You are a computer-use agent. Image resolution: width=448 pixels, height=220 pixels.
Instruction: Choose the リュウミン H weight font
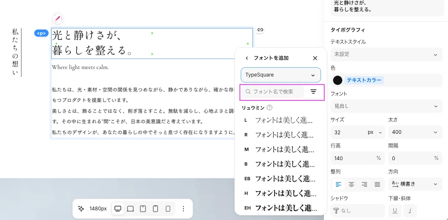pos(280,193)
